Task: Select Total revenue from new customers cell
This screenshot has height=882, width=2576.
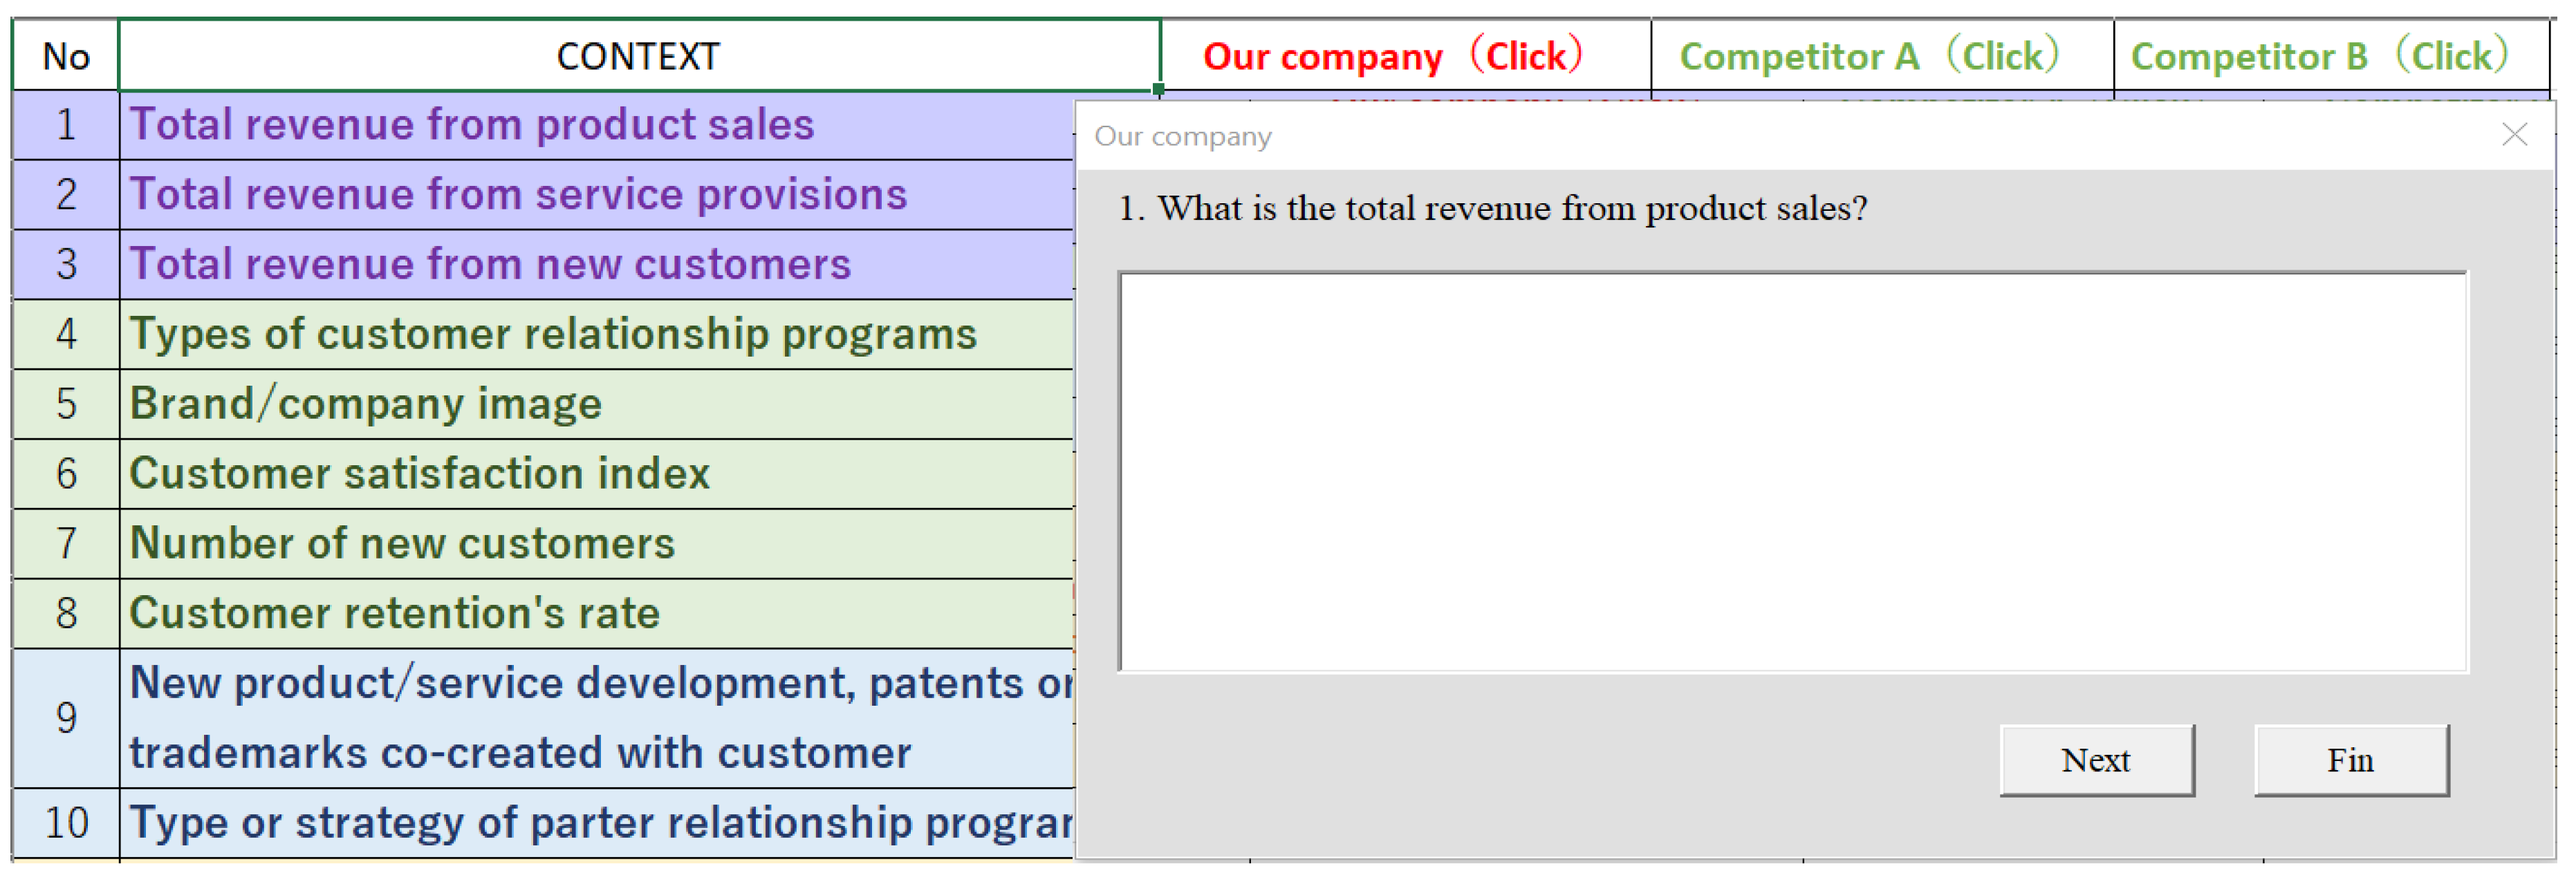Action: (x=490, y=265)
